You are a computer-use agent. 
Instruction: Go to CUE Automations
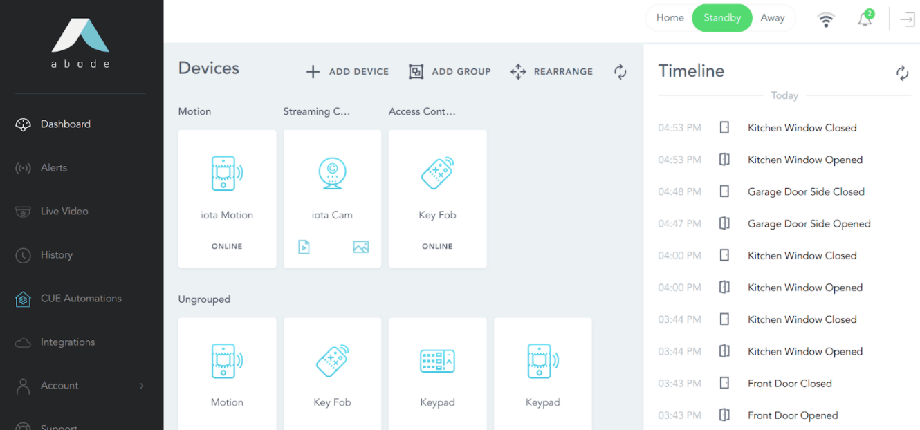point(81,299)
